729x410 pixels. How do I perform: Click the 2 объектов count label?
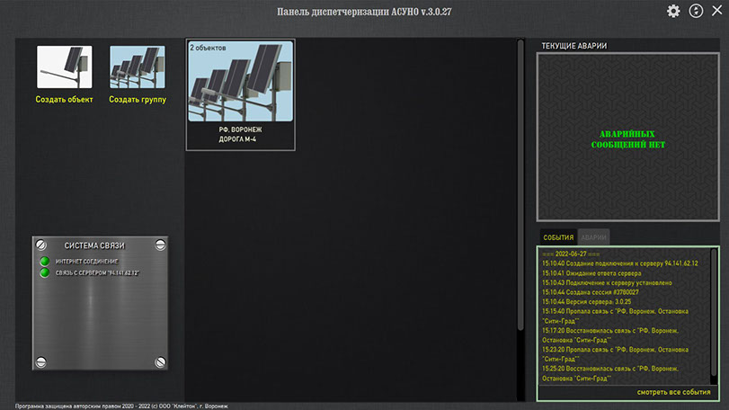click(209, 47)
